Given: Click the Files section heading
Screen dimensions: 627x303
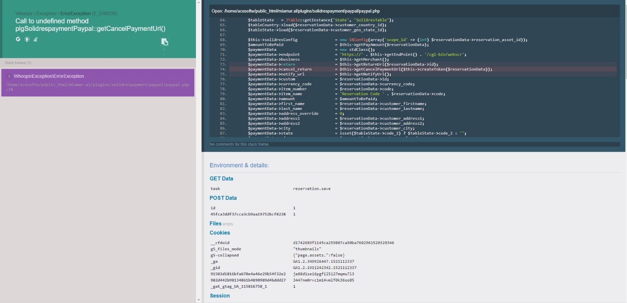Looking at the screenshot, I should pos(216,224).
